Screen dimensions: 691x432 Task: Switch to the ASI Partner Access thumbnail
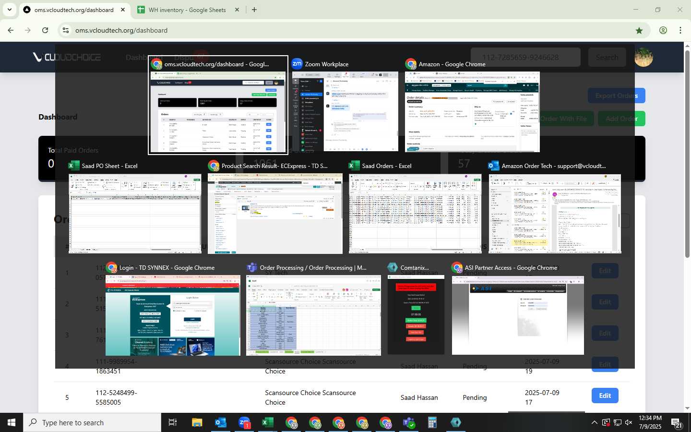coord(518,315)
